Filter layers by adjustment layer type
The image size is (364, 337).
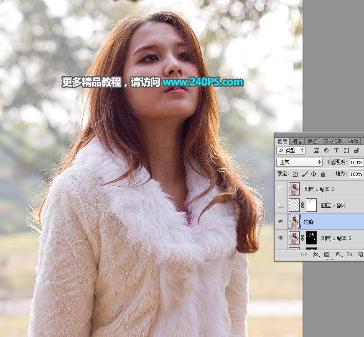326,150
